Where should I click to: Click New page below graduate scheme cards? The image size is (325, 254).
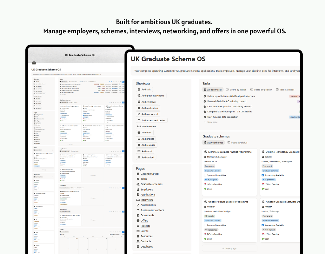coord(229,248)
